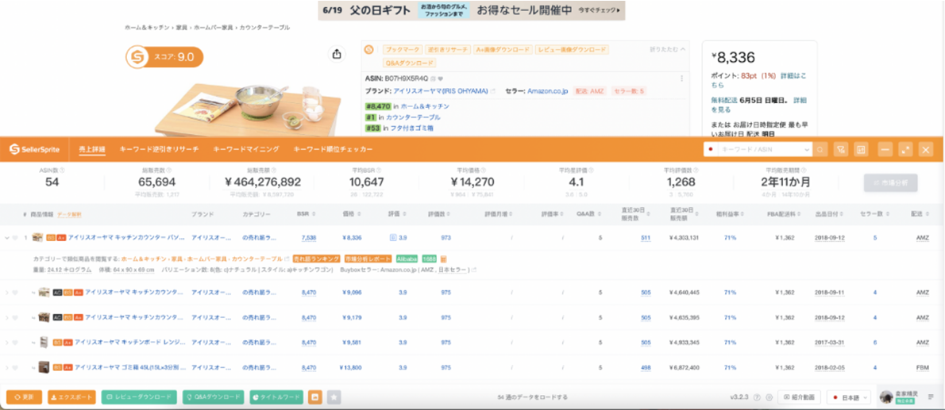The image size is (945, 410).
Task: Click the grey star icon in the bottom toolbar
Action: click(334, 397)
